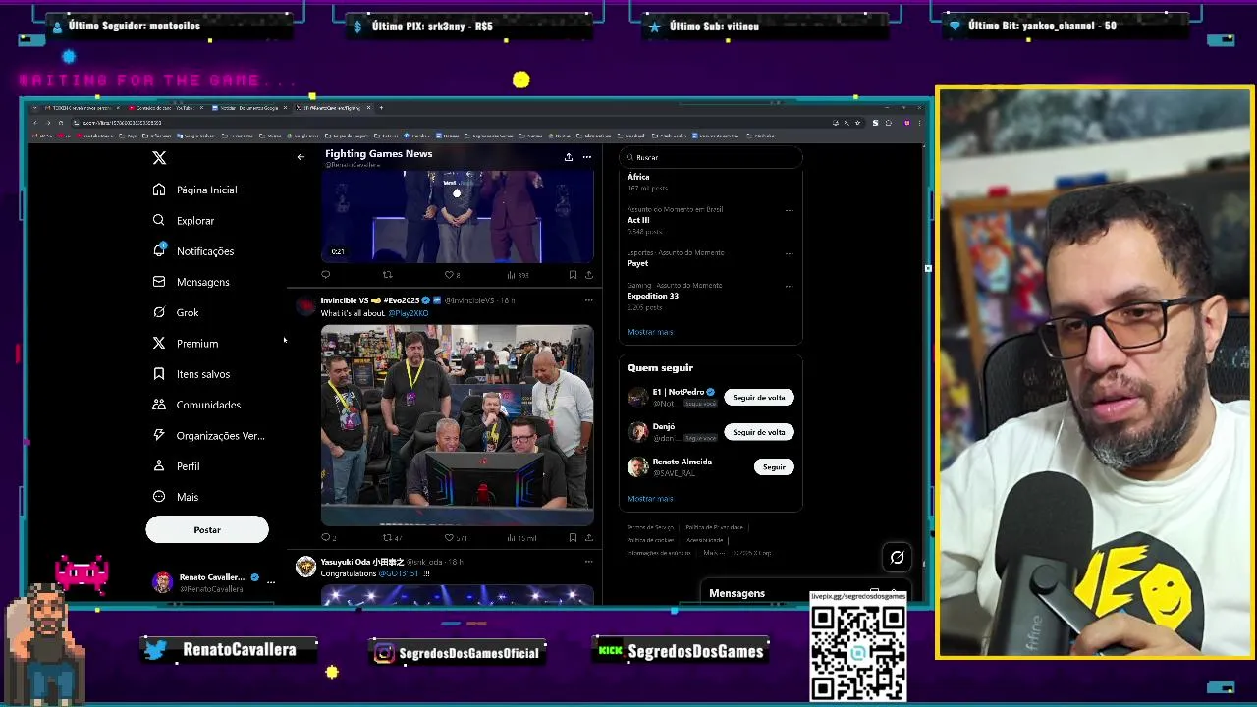Open Comunidades in sidebar

pos(196,405)
